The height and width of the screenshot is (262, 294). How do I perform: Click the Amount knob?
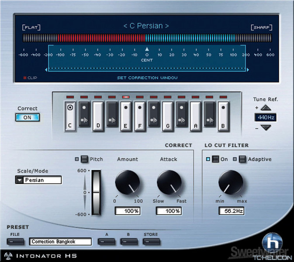pyautogui.click(x=128, y=183)
